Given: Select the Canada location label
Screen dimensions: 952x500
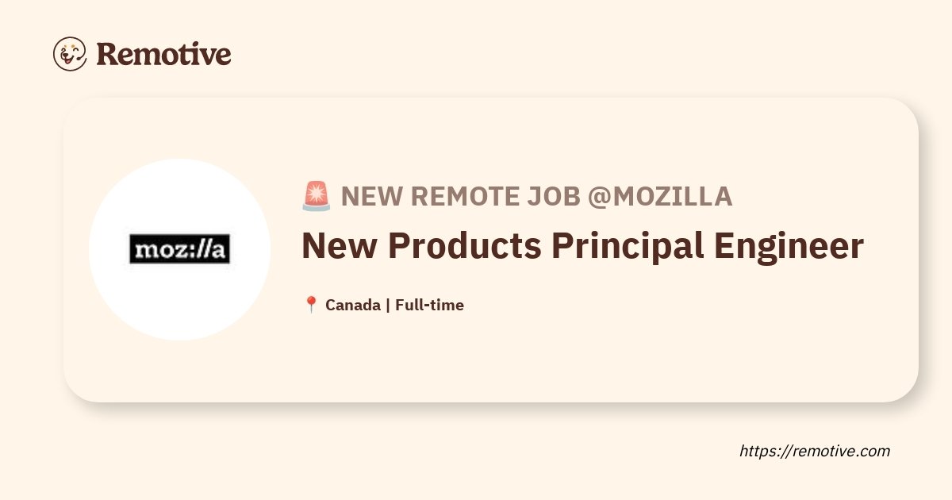Looking at the screenshot, I should (352, 305).
